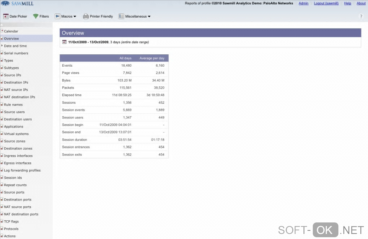Open the Repeat counts report
Image resolution: width=368 pixels, height=239 pixels.
pyautogui.click(x=15, y=185)
